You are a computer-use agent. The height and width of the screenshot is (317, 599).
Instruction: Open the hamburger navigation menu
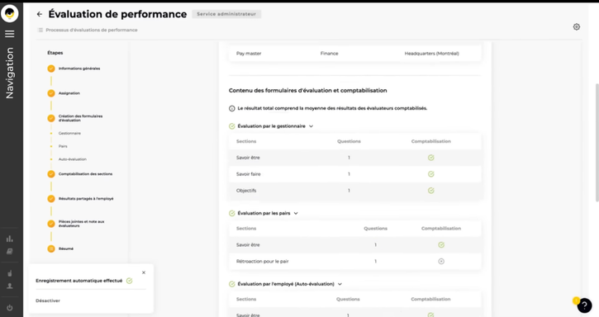click(10, 34)
